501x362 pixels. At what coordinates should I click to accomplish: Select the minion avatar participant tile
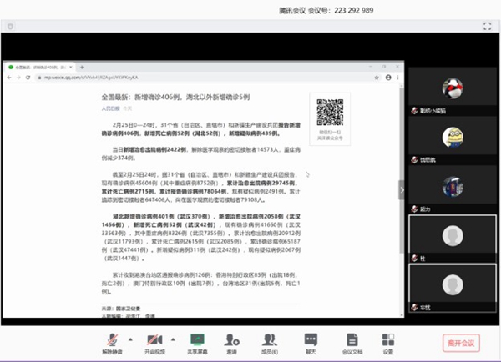tap(452, 138)
